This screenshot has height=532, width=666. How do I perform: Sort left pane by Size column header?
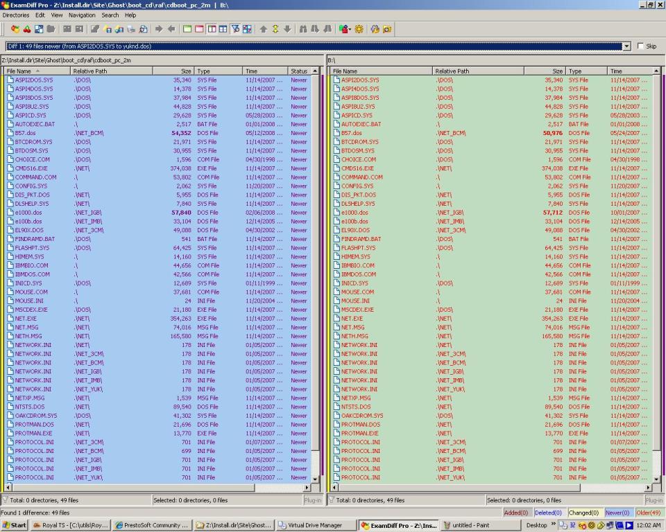pyautogui.click(x=173, y=71)
